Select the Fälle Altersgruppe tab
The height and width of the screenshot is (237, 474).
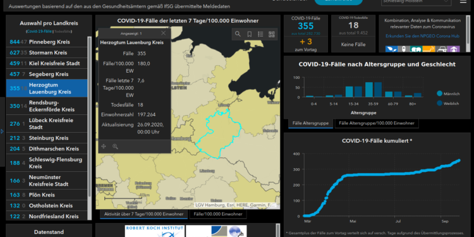coord(310,123)
